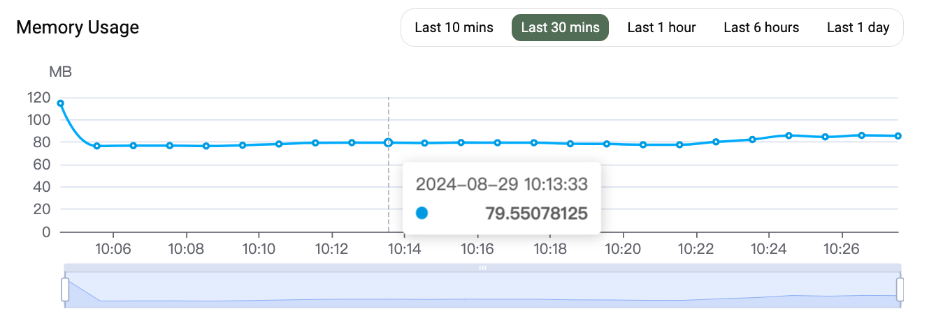Image resolution: width=929 pixels, height=323 pixels.
Task: Click the second data point after the drop
Action: click(x=134, y=145)
